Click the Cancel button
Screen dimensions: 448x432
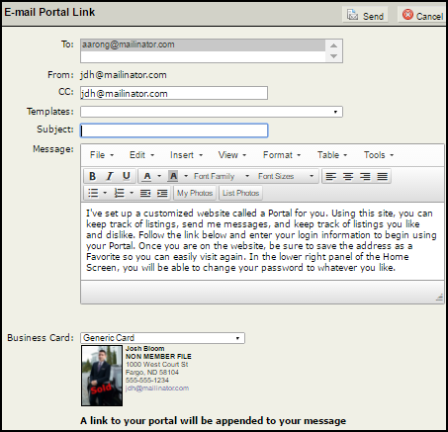[x=422, y=15]
